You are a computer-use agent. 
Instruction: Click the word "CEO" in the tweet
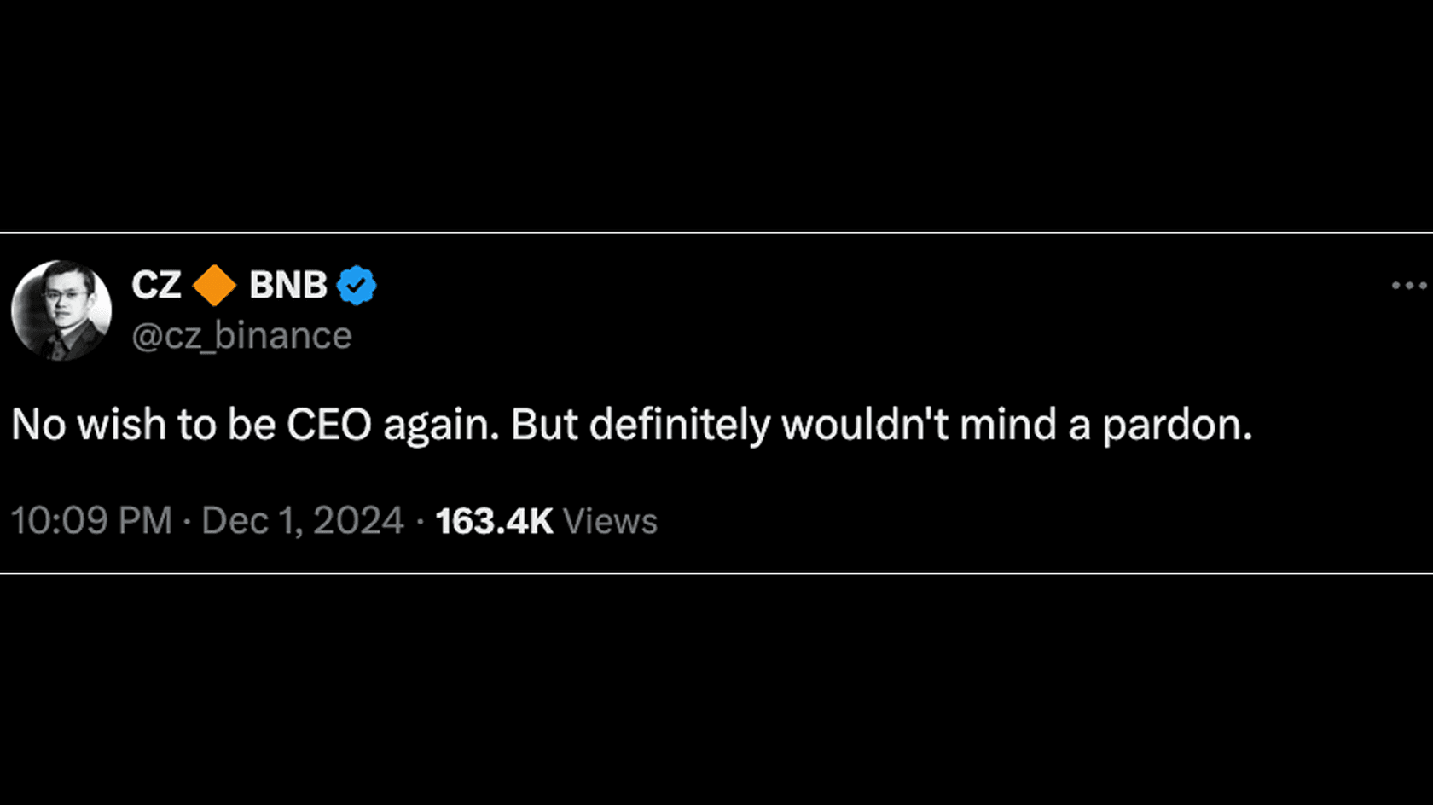tap(329, 425)
